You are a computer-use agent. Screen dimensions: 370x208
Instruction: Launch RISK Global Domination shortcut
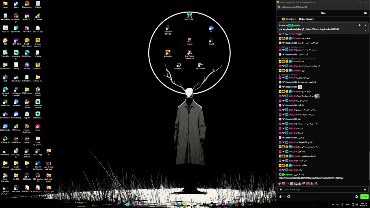pos(189,55)
